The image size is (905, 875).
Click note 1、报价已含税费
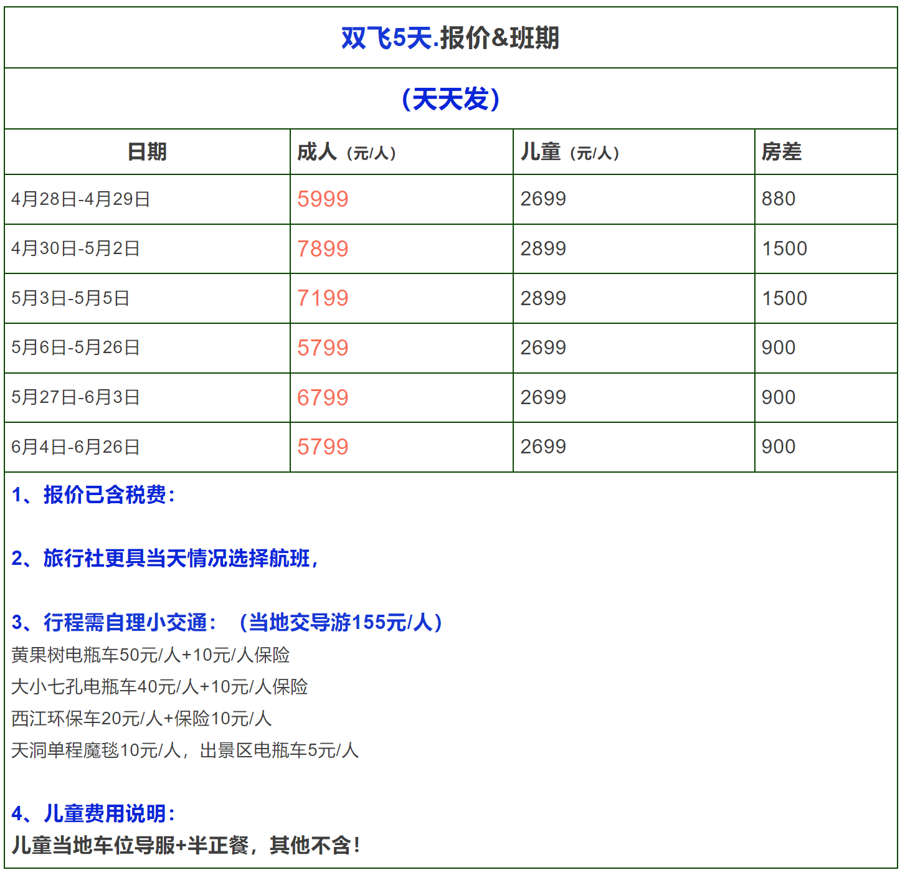pyautogui.click(x=93, y=495)
